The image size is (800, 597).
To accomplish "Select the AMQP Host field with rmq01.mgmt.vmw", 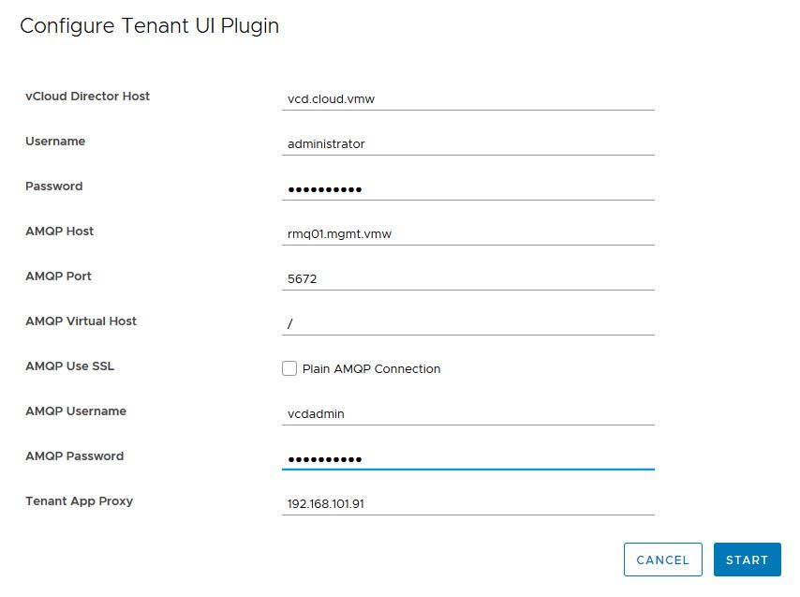I will (467, 233).
